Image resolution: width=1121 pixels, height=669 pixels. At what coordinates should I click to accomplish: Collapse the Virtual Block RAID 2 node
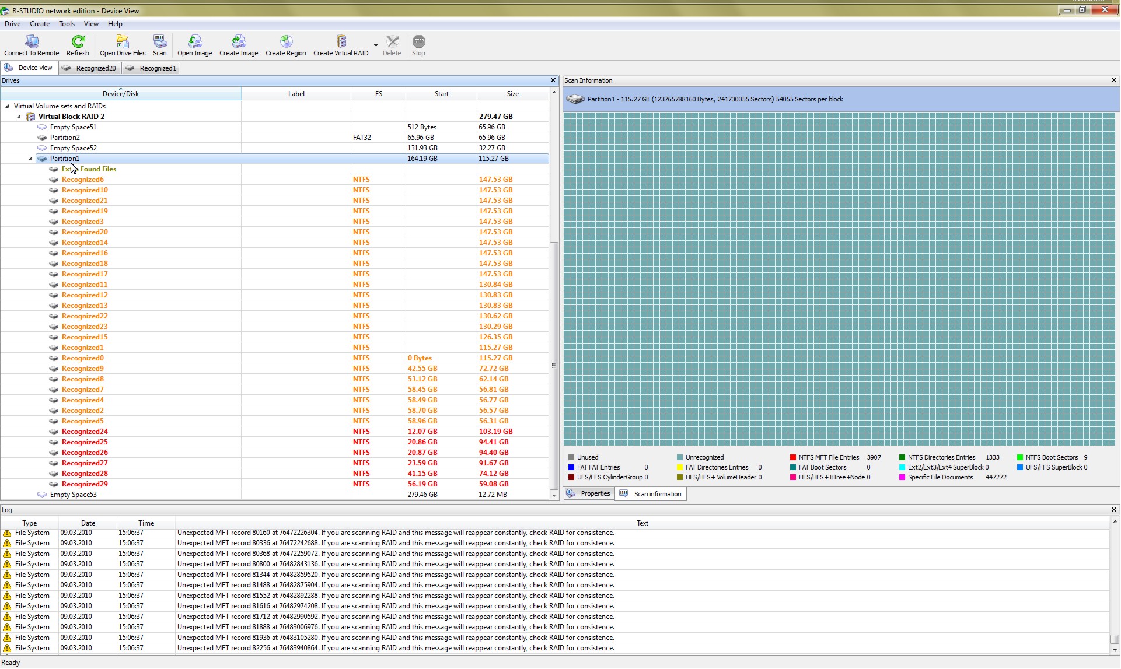pos(19,117)
